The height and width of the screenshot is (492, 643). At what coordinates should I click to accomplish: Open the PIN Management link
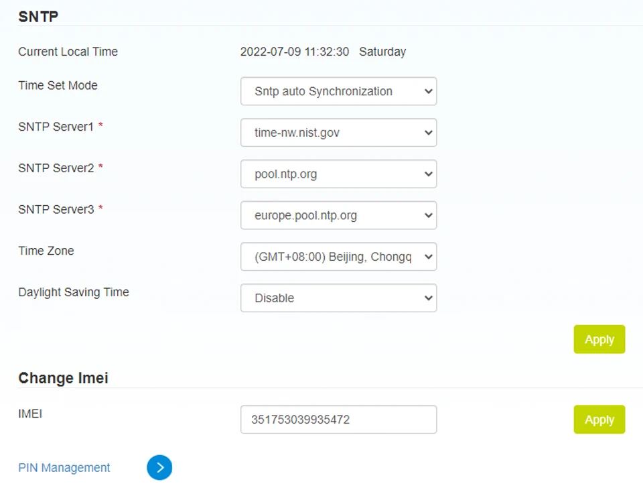pos(64,468)
